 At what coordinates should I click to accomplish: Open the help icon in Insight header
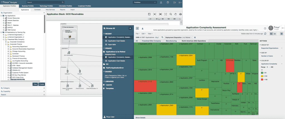[x=265, y=29]
